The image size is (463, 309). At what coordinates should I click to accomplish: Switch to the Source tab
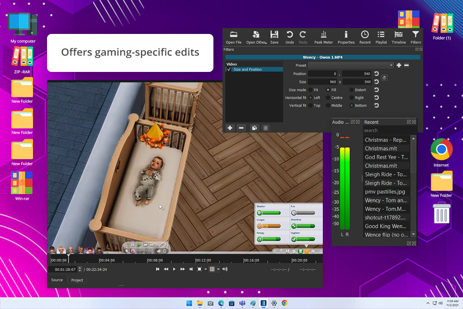(57, 280)
